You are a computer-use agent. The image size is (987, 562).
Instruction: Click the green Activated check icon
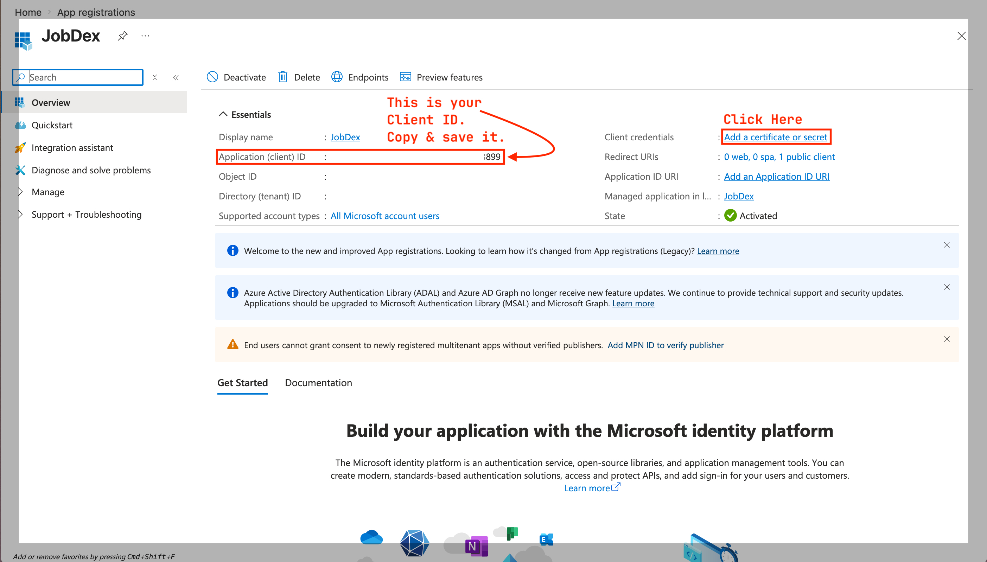click(730, 215)
